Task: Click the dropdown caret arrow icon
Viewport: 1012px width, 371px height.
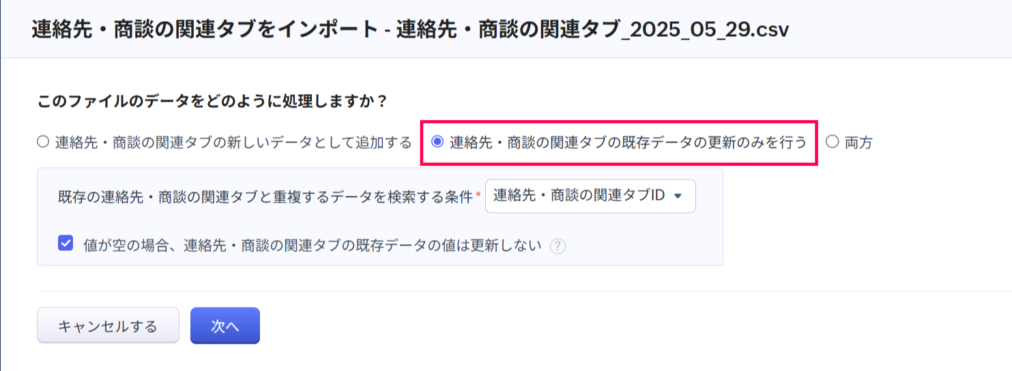Action: tap(678, 196)
